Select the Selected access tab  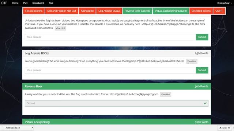coord(201,11)
